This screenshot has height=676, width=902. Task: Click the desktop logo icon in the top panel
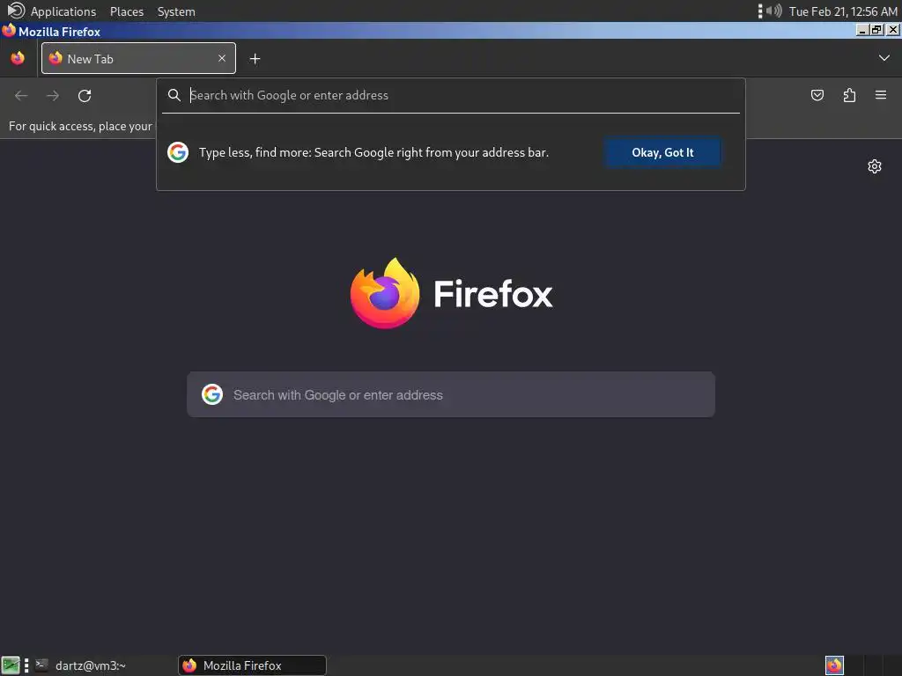click(16, 11)
